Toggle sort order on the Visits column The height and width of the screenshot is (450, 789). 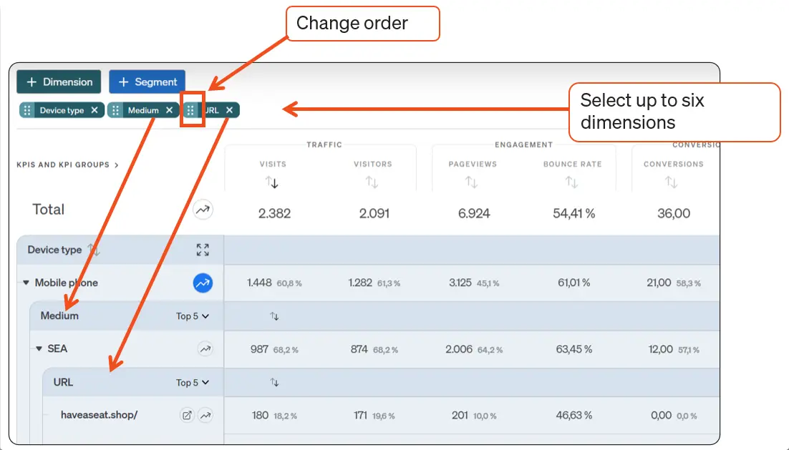[x=273, y=182]
